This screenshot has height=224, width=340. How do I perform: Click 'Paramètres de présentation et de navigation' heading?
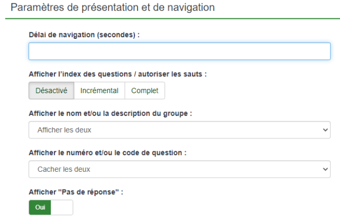113,8
